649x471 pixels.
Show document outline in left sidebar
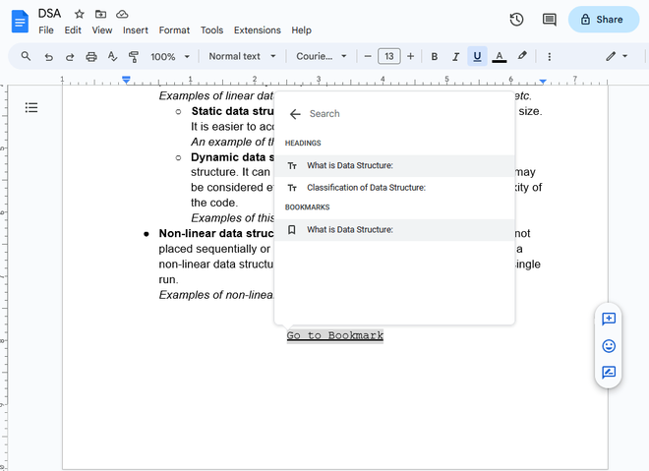click(x=31, y=107)
